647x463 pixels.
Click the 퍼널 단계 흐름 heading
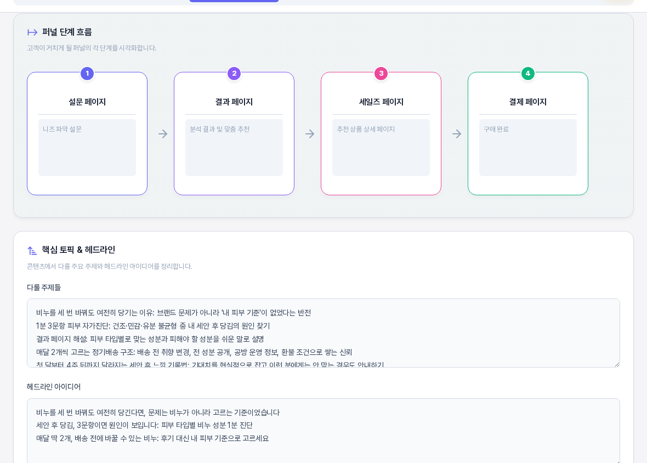[x=67, y=32]
